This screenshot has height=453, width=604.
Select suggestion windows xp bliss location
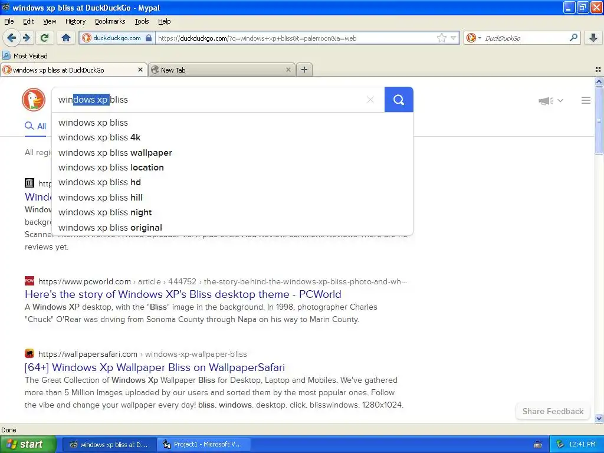pyautogui.click(x=232, y=168)
